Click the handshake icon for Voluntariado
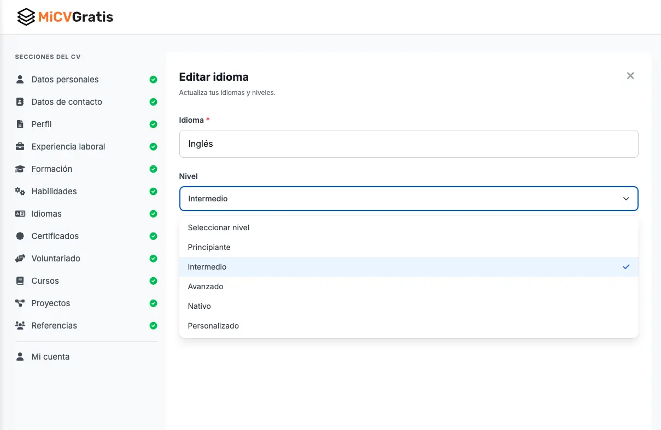The height and width of the screenshot is (430, 661). coord(20,259)
